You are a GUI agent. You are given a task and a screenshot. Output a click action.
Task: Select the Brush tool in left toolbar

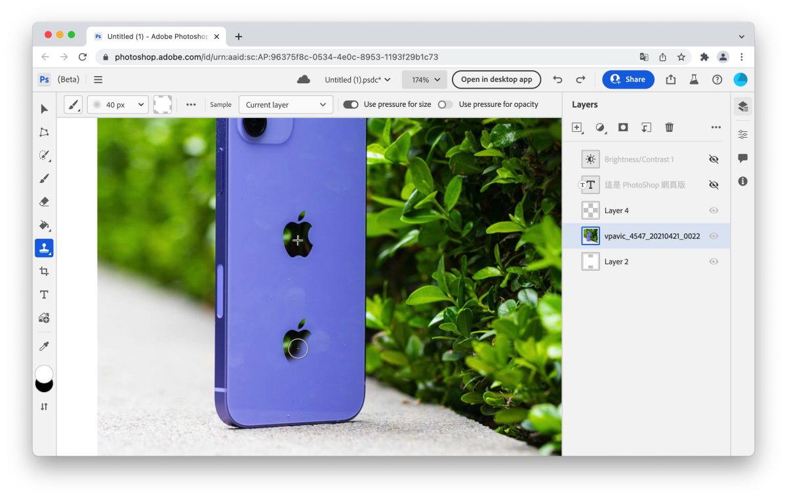44,178
